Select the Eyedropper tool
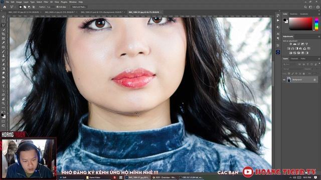The image size is (321, 180). pyautogui.click(x=4, y=42)
